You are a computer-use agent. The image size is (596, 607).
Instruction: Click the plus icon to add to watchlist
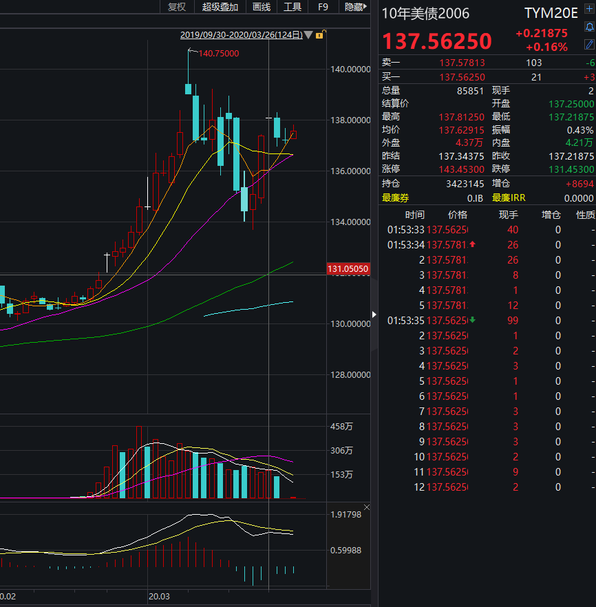point(589,12)
